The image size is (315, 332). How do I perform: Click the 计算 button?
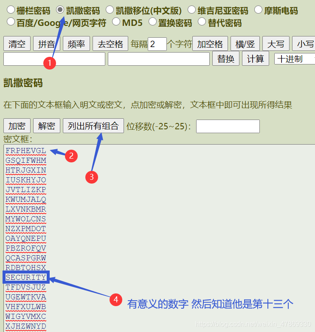pyautogui.click(x=256, y=59)
